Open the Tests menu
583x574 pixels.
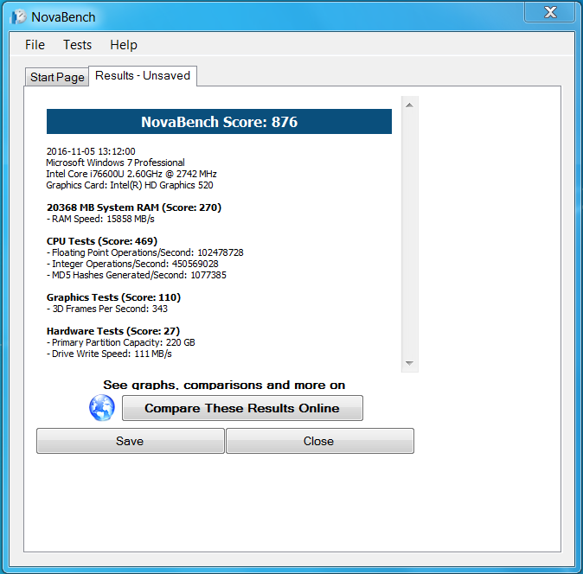coord(77,45)
